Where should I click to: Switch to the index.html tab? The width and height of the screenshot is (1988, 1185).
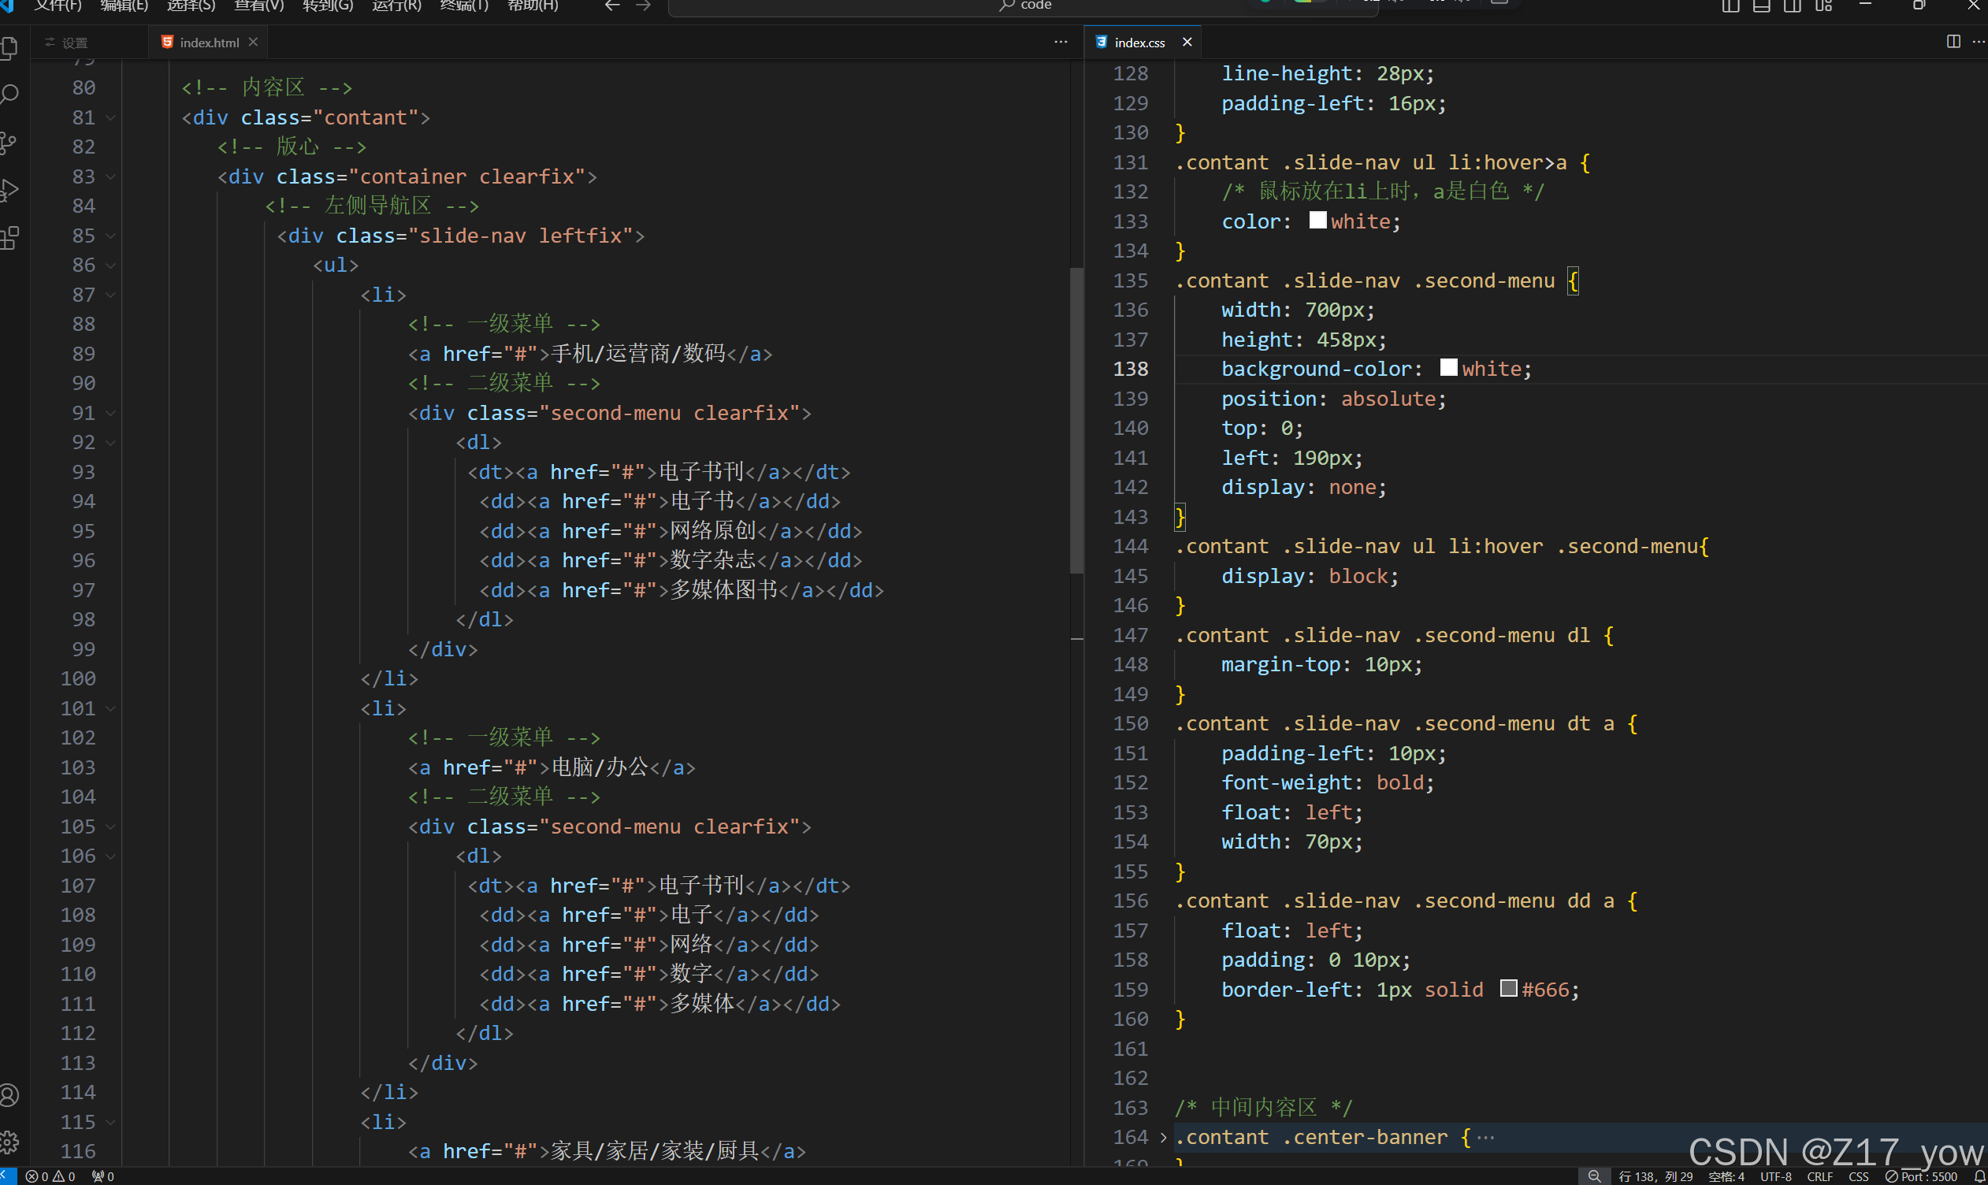[208, 43]
